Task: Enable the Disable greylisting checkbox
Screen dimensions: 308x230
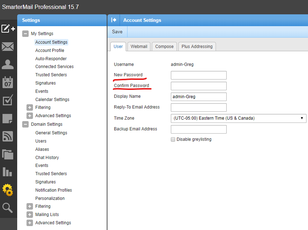Action: (x=173, y=139)
